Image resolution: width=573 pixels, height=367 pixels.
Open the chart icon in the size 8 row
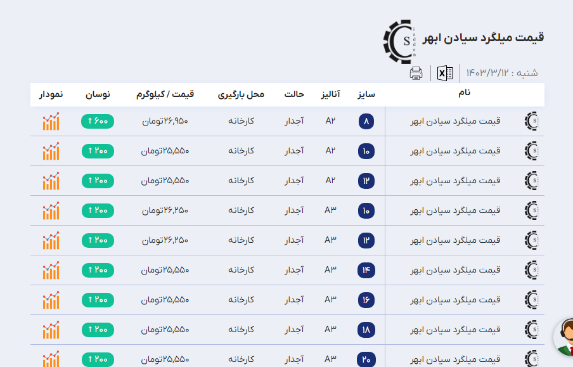pos(51,121)
